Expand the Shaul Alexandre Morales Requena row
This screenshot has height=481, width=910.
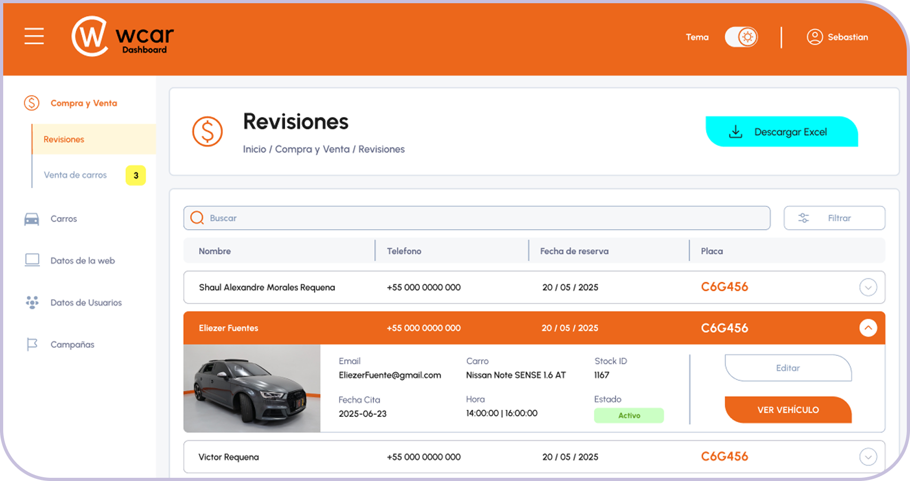(868, 288)
